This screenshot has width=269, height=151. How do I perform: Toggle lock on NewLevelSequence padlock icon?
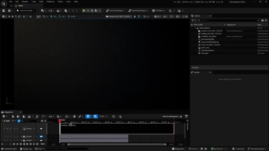coord(181,116)
